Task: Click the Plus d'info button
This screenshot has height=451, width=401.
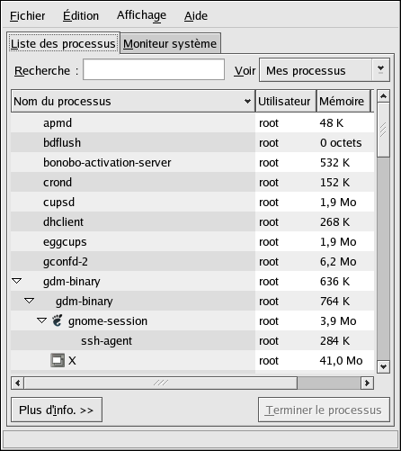Action: click(x=57, y=410)
